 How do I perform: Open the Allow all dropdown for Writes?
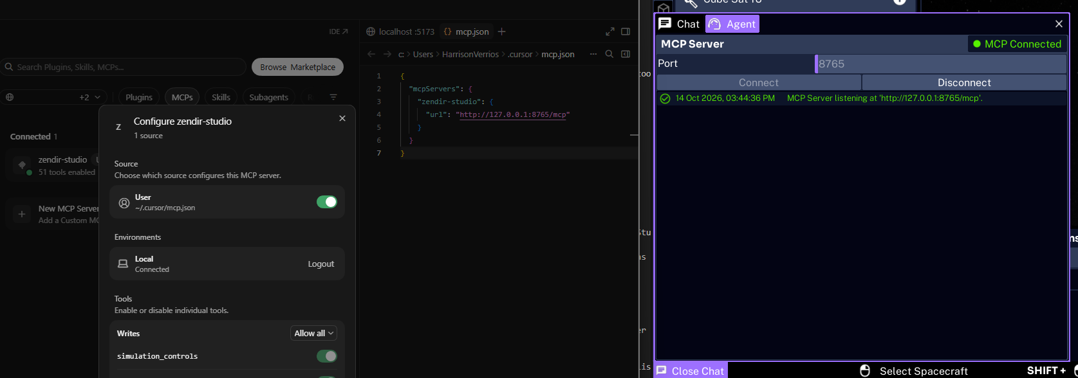click(314, 333)
